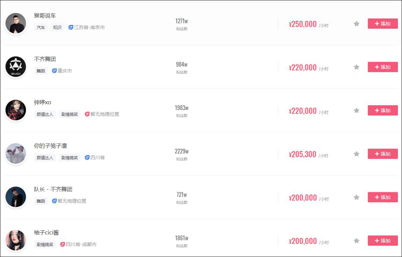Select the 汽车 tag under 猴哥说车
The width and height of the screenshot is (402, 257).
(41, 28)
